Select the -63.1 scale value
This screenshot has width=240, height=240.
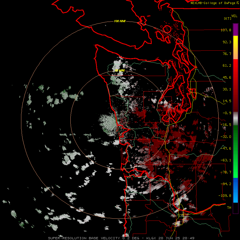point(226,160)
